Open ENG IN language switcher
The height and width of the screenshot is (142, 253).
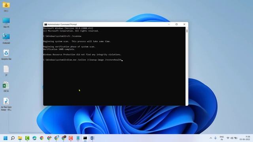click(x=222, y=138)
